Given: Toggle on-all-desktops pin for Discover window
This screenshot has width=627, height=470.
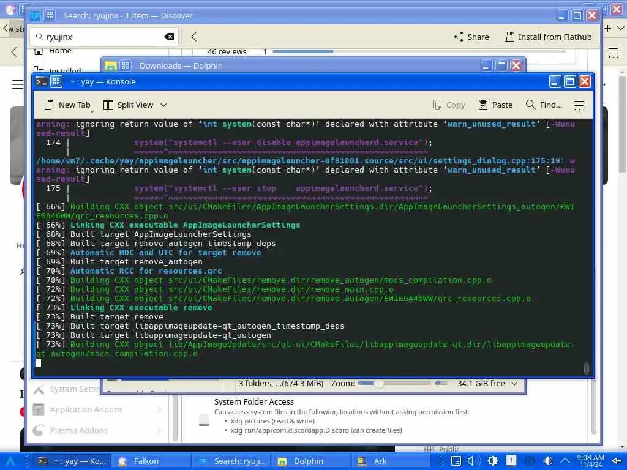Looking at the screenshot, I should tap(50, 15).
